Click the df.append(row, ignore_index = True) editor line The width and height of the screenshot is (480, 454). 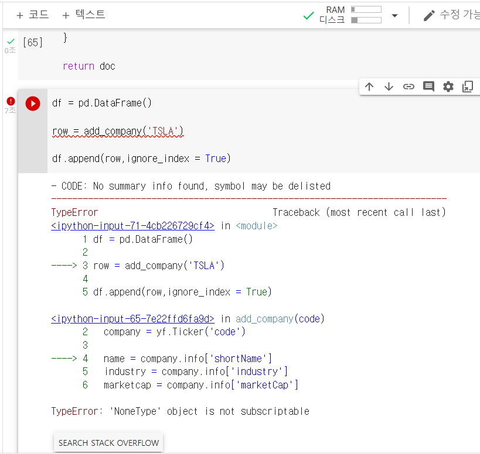coord(141,159)
